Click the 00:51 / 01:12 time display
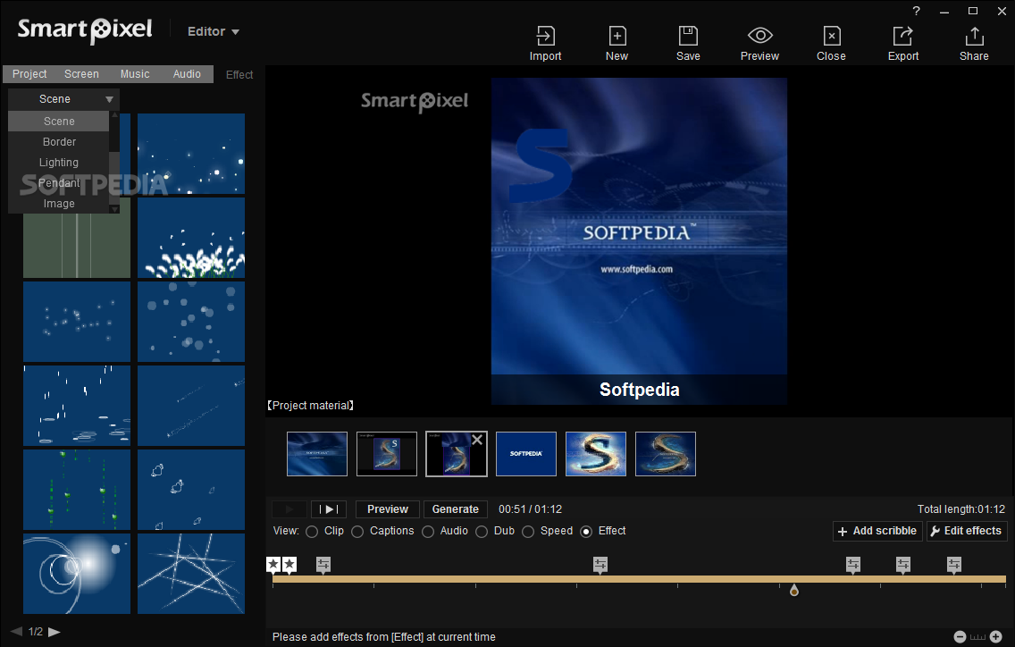This screenshot has height=647, width=1015. pyautogui.click(x=530, y=509)
